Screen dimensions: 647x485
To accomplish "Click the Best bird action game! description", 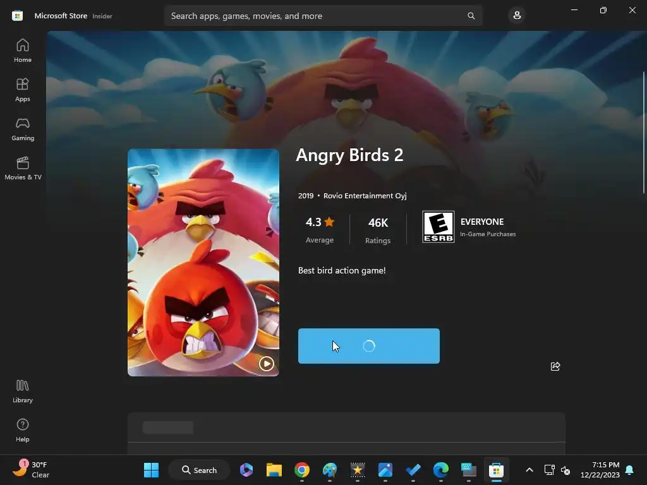I will (x=342, y=270).
